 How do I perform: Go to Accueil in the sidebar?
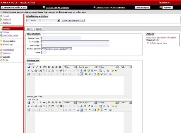click(x=6, y=16)
